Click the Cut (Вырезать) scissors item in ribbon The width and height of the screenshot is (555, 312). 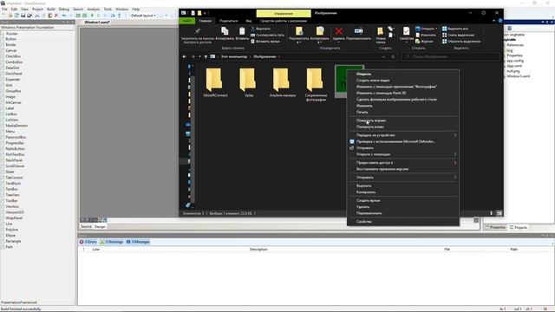pos(261,29)
